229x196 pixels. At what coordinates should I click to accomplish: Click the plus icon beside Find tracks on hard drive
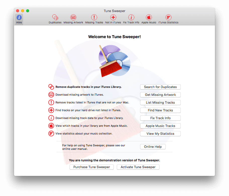click(x=51, y=110)
